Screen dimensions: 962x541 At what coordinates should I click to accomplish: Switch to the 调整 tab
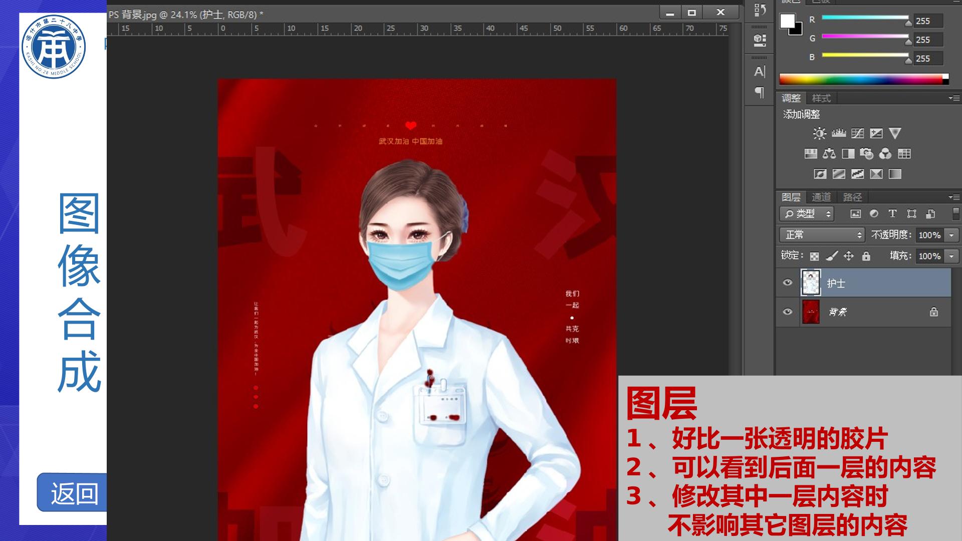tap(791, 98)
